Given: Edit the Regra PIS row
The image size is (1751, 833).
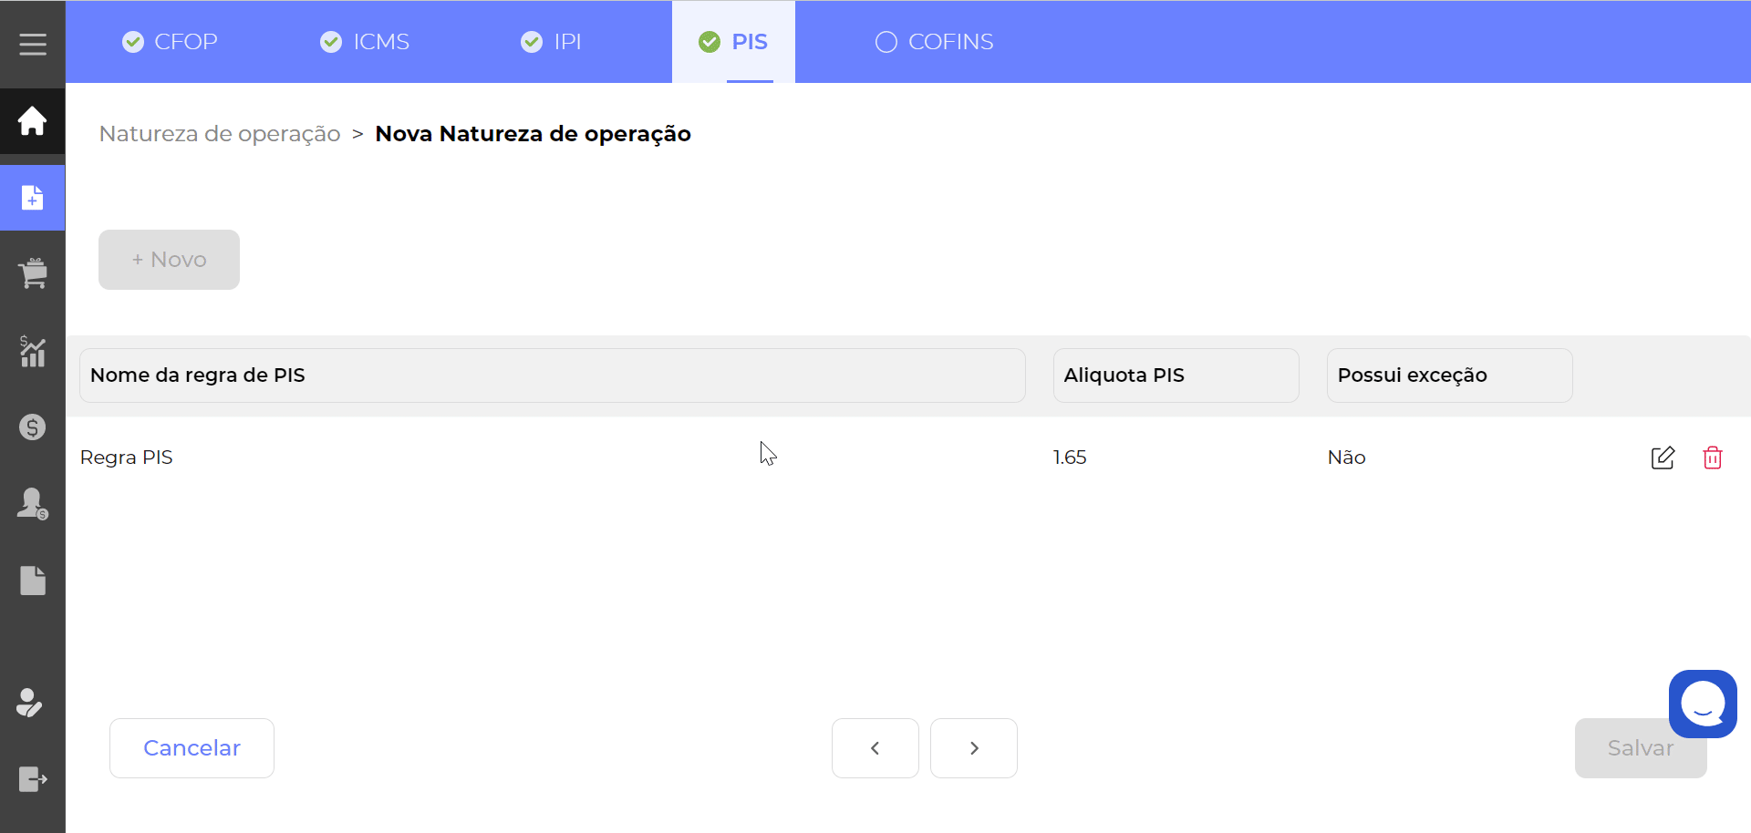Looking at the screenshot, I should 1663,458.
